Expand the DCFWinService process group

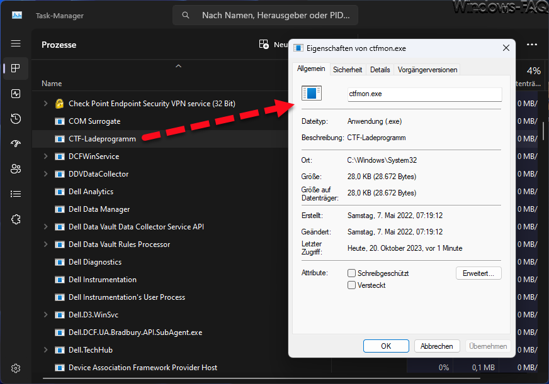[45, 156]
